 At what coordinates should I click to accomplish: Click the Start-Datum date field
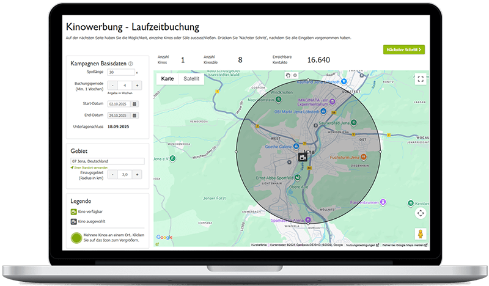click(119, 104)
